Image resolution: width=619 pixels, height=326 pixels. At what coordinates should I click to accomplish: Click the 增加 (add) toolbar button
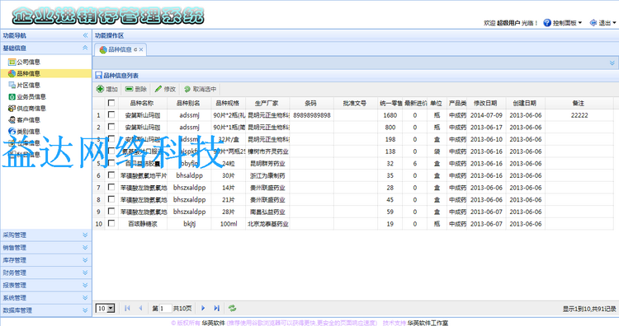(107, 89)
